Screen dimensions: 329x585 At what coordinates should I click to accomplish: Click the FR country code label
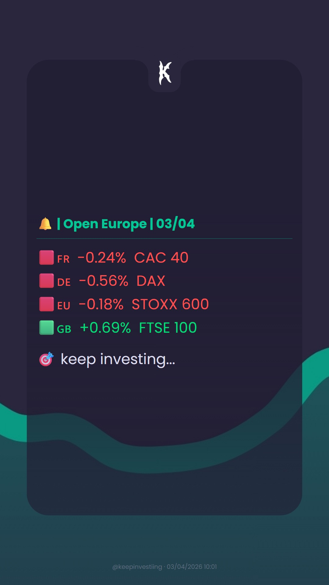[x=63, y=259]
